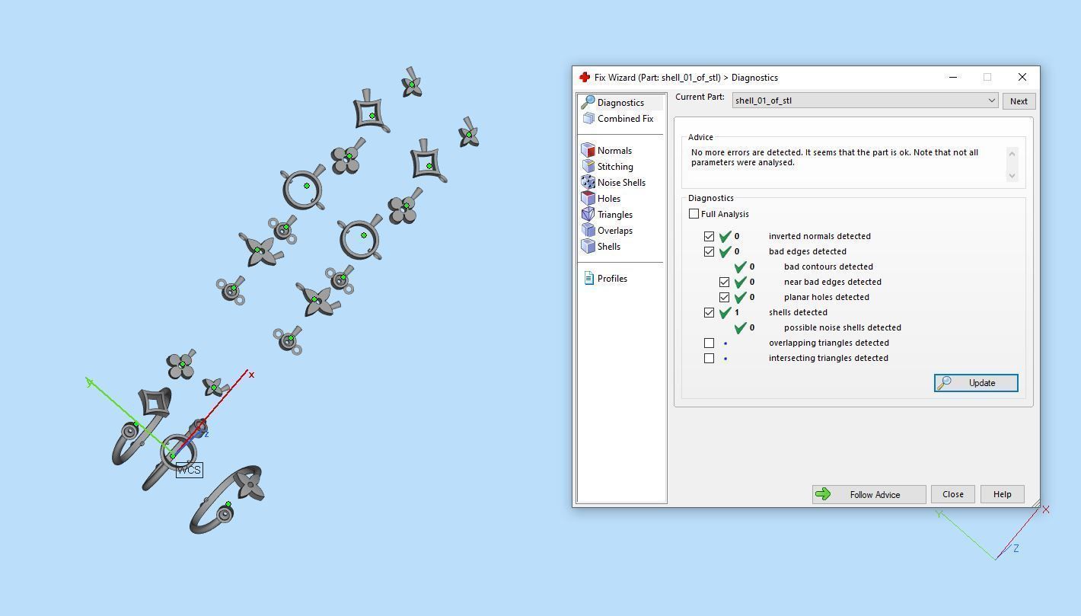Click the advice message text
1081x616 pixels.
coord(834,158)
